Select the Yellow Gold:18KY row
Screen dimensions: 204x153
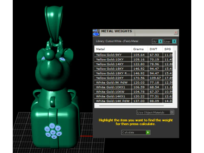tap(133, 69)
